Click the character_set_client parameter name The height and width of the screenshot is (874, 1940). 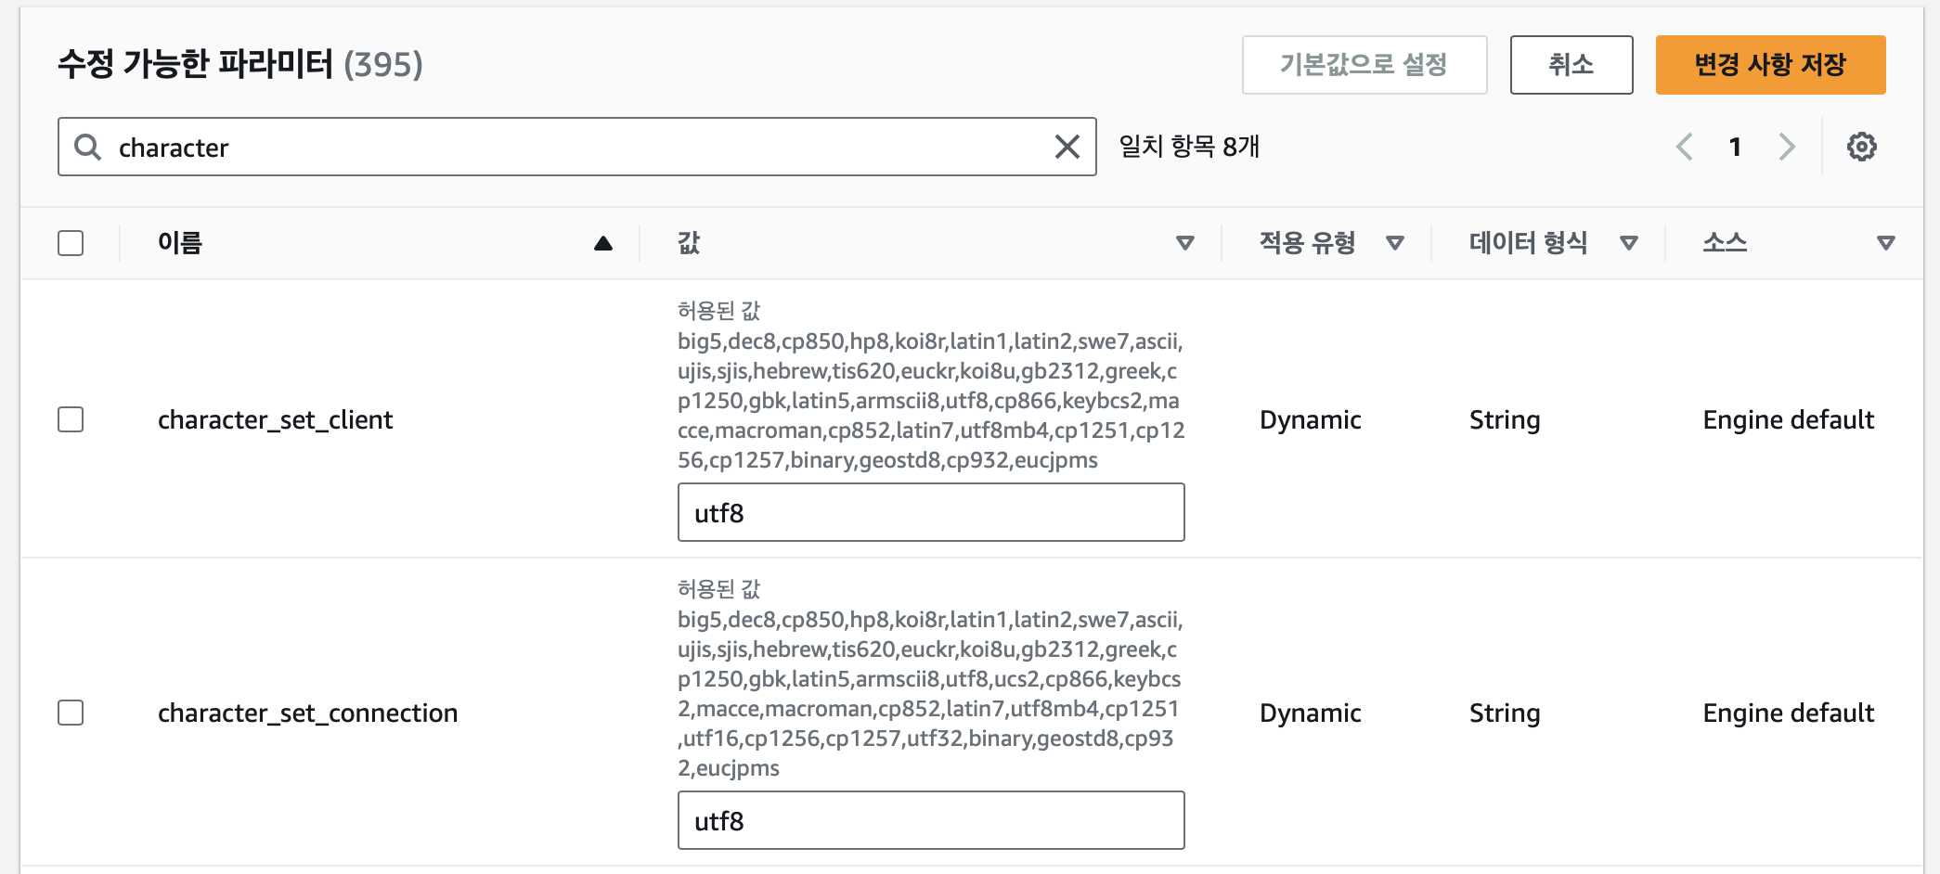[x=276, y=419]
